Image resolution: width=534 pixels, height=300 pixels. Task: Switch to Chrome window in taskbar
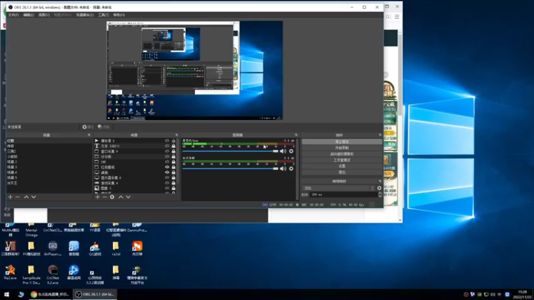point(50,295)
